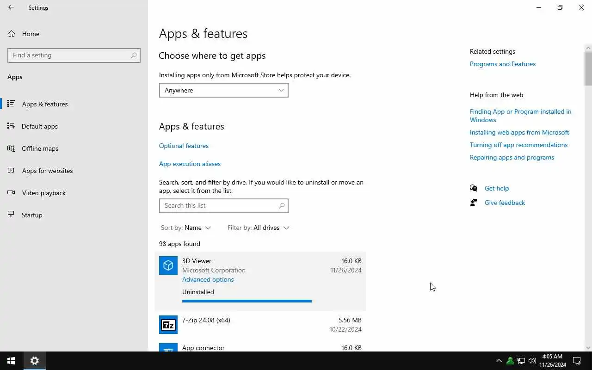Click the Default apps sidebar icon
The height and width of the screenshot is (370, 592).
[x=11, y=126]
